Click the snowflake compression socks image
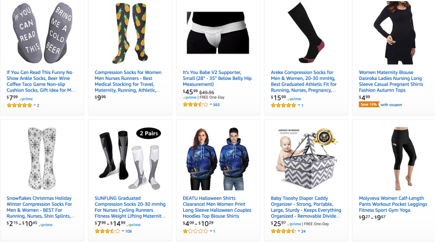Image resolution: width=435 pixels, height=243 pixels. tap(42, 158)
